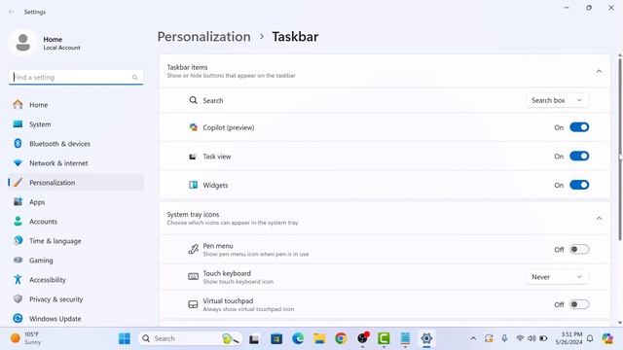Open the weather widget showing 105°F Sunny
Viewport: 623px width, 350px height.
pyautogui.click(x=26, y=338)
